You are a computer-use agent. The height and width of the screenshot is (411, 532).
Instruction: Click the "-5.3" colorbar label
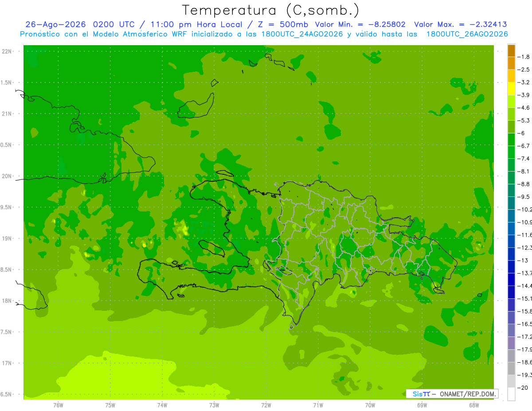click(524, 121)
